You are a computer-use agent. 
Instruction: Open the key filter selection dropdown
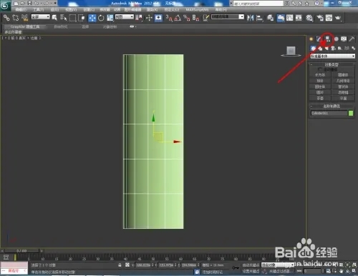(x=278, y=265)
